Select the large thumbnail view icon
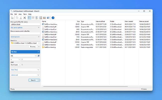Viewport: 162px width, 100px height. 48,18
